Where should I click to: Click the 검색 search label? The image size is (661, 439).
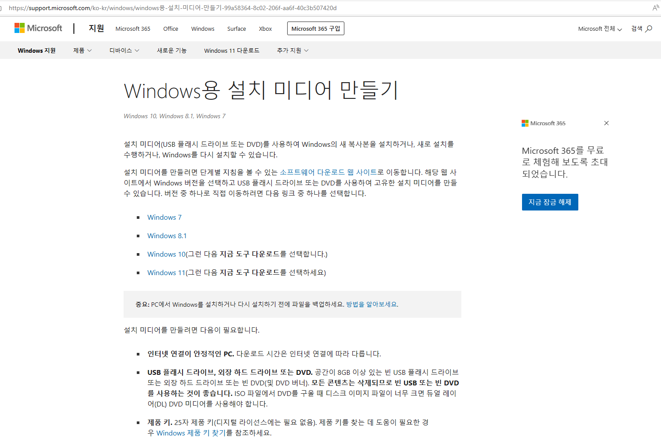pyautogui.click(x=637, y=29)
